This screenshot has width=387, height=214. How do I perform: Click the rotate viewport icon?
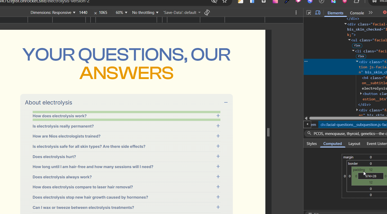(207, 13)
